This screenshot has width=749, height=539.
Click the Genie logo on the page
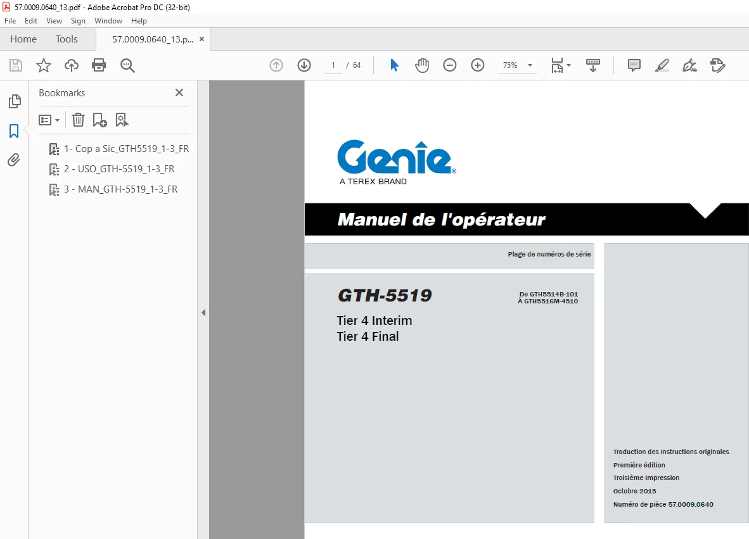pos(397,157)
